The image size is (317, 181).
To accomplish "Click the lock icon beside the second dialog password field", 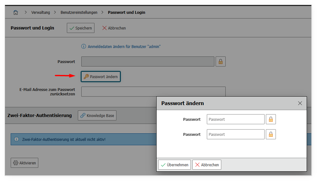I will [x=271, y=134].
